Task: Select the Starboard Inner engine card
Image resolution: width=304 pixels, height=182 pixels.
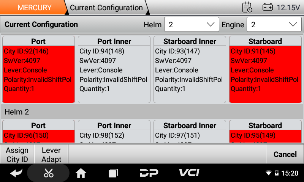Action: coord(190,69)
